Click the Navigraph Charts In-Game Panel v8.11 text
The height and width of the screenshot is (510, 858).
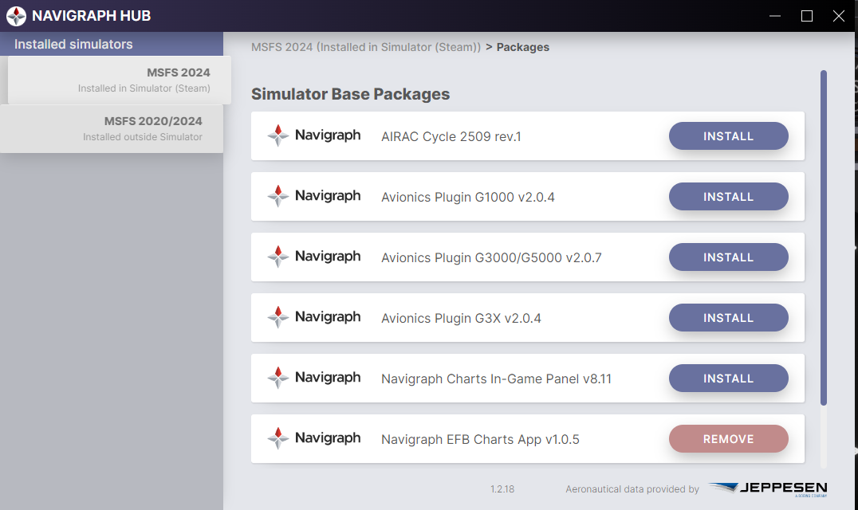[496, 379]
